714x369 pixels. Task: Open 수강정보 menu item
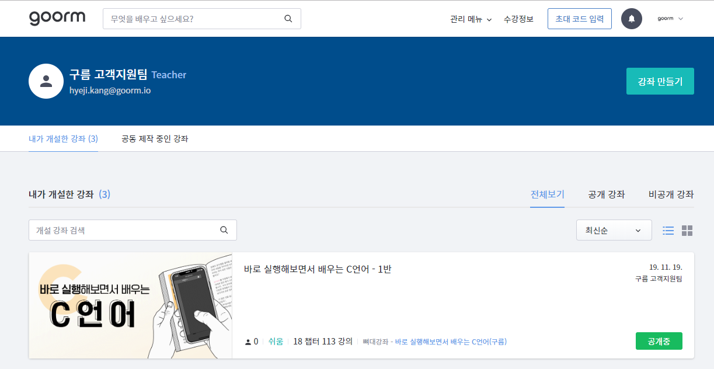click(x=518, y=19)
